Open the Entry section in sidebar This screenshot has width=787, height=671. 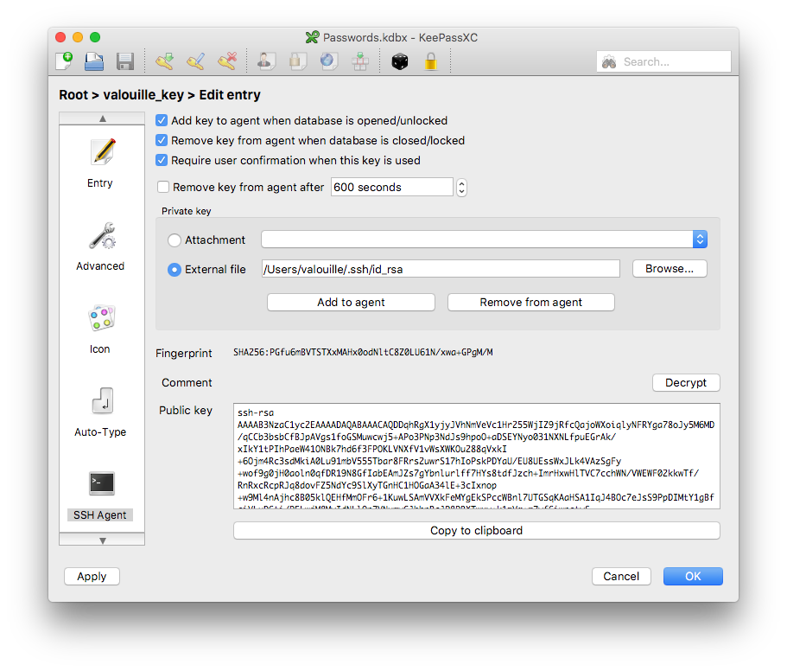[100, 163]
